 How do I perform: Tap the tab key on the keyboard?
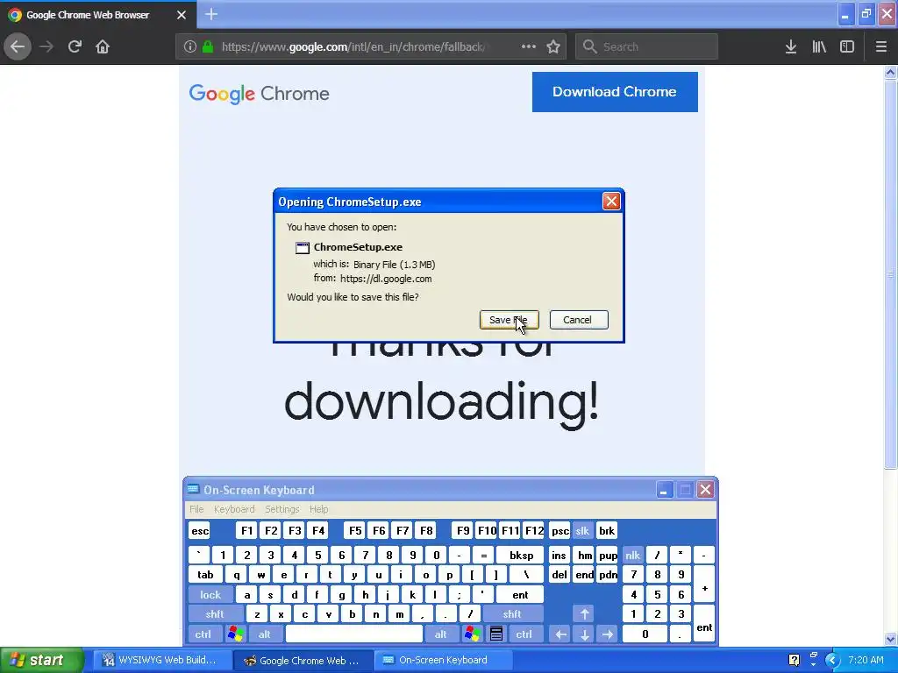(205, 575)
